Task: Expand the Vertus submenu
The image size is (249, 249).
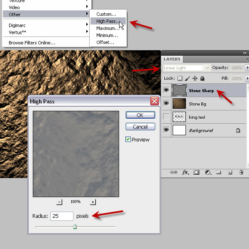Action: tap(46, 32)
